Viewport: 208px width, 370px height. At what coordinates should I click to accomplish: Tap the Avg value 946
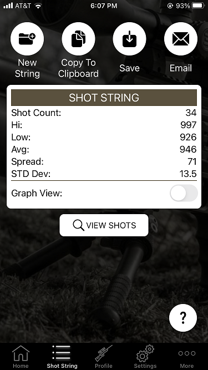(x=188, y=149)
